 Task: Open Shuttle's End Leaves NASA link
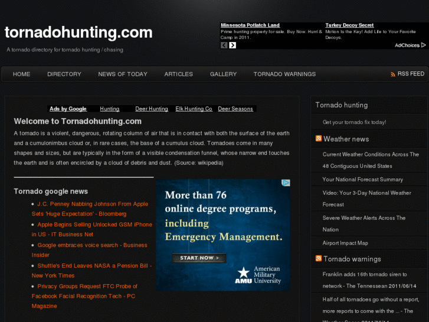click(x=91, y=271)
